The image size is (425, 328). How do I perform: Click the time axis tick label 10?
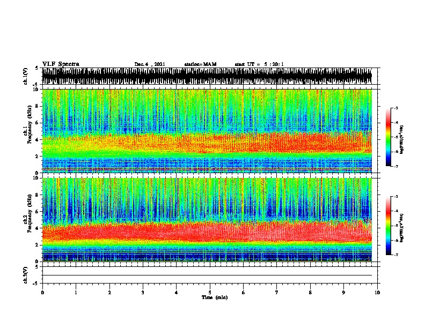click(377, 293)
